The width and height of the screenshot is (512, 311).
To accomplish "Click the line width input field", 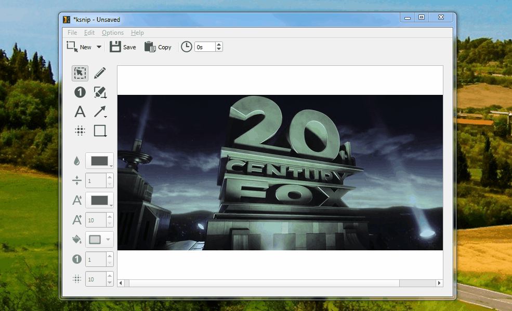I will point(96,181).
